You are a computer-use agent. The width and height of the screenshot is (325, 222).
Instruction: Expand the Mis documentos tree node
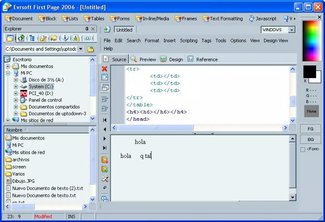coord(8,66)
